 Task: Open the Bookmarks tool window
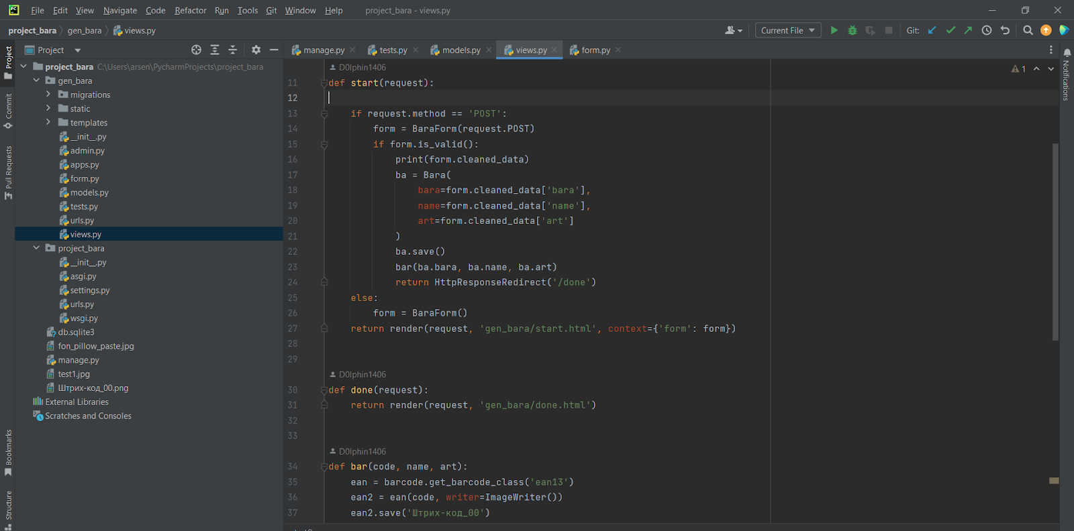pyautogui.click(x=8, y=453)
